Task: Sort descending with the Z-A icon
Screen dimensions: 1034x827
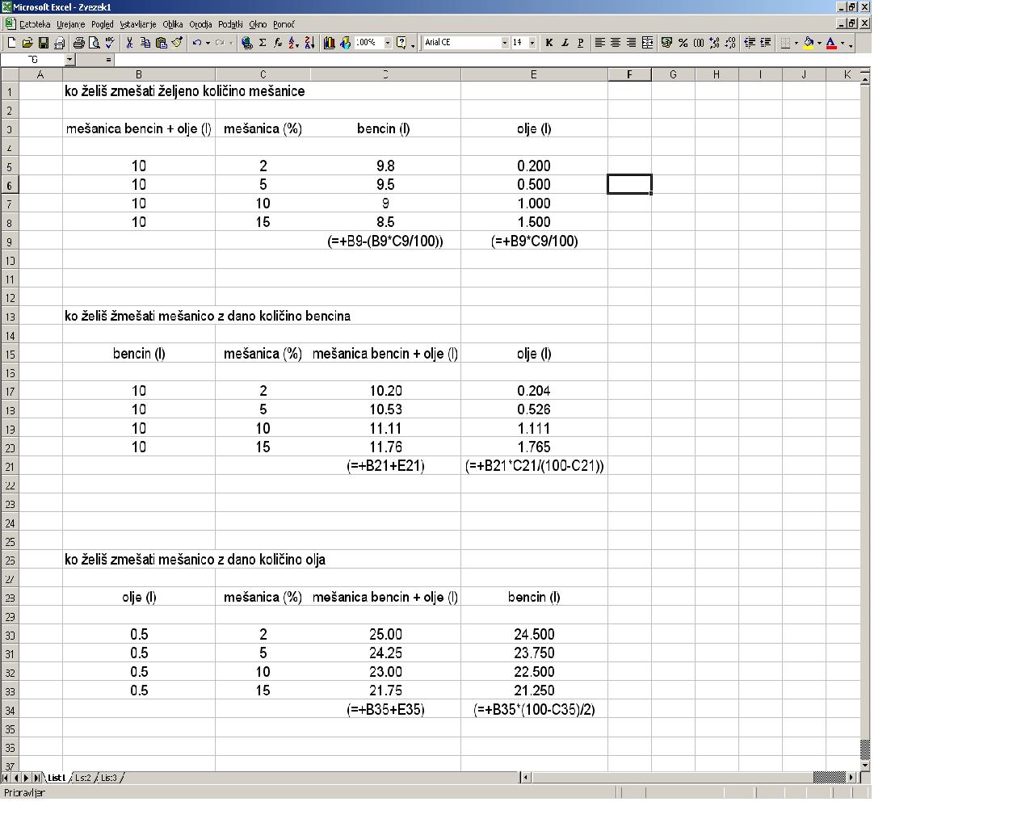Action: (309, 43)
